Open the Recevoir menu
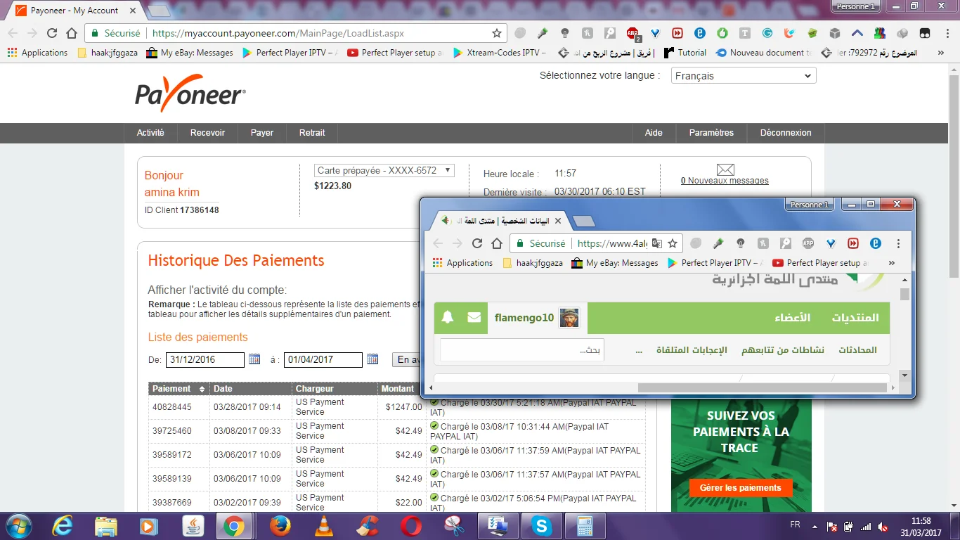Image resolution: width=960 pixels, height=540 pixels. click(207, 133)
